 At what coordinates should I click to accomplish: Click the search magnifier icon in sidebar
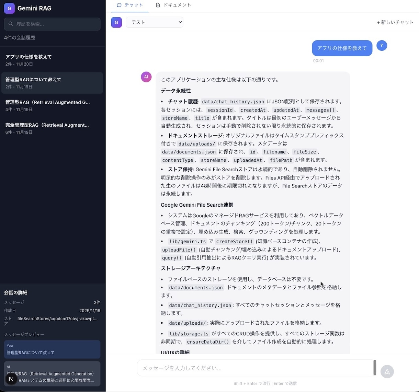tap(11, 24)
